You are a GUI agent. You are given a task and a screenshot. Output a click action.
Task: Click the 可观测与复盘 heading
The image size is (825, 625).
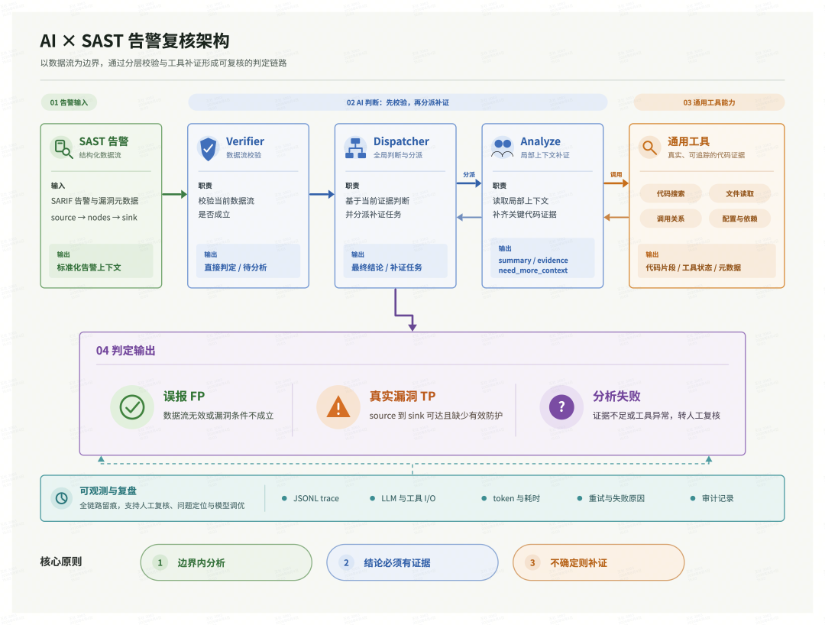pyautogui.click(x=108, y=491)
